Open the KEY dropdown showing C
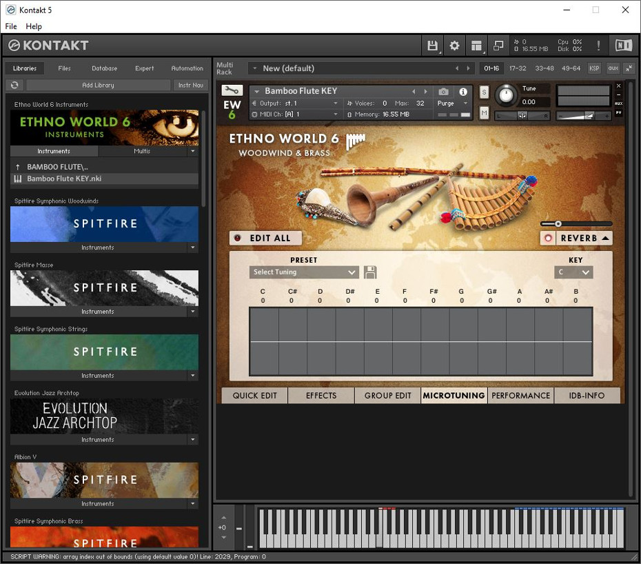The width and height of the screenshot is (641, 564). pos(573,272)
